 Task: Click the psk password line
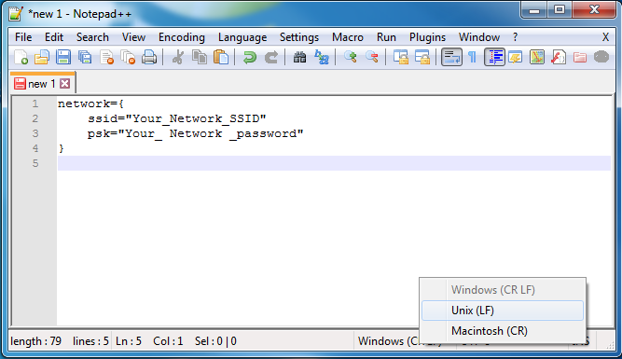[196, 133]
